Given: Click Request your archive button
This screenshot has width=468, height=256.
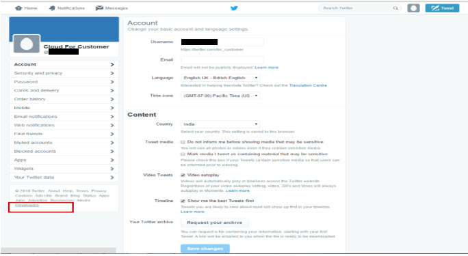Looking at the screenshot, I should coord(214,223).
